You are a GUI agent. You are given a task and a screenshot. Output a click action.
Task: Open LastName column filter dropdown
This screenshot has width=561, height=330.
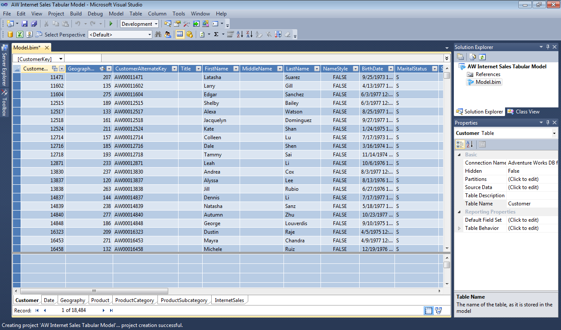317,69
